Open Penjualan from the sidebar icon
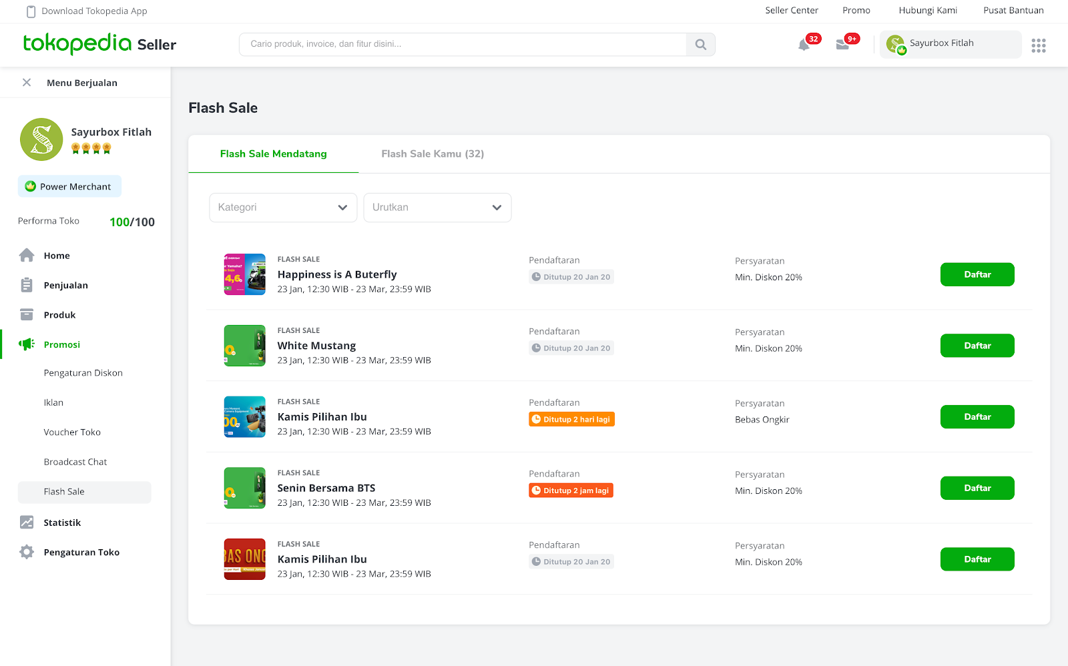1068x666 pixels. tap(27, 285)
